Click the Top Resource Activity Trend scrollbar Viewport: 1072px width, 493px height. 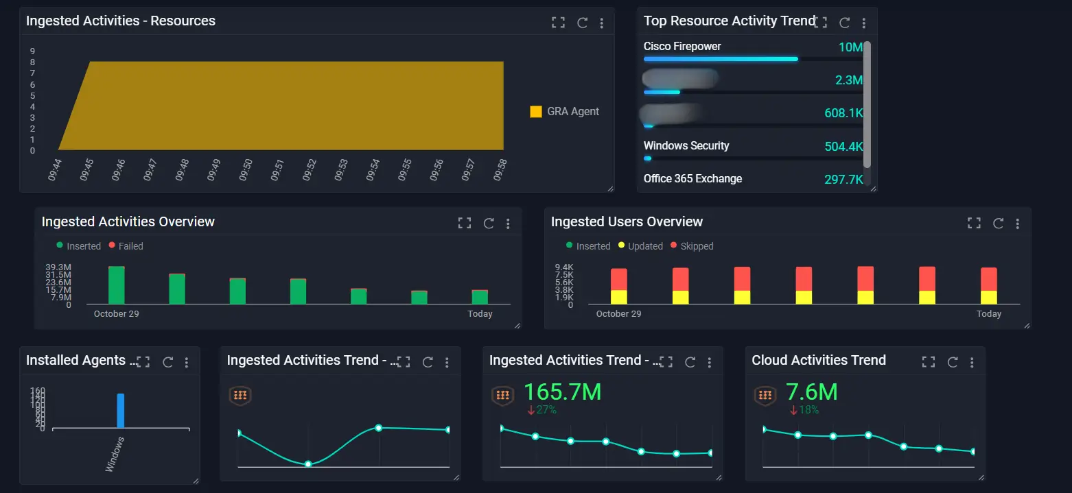tap(867, 104)
